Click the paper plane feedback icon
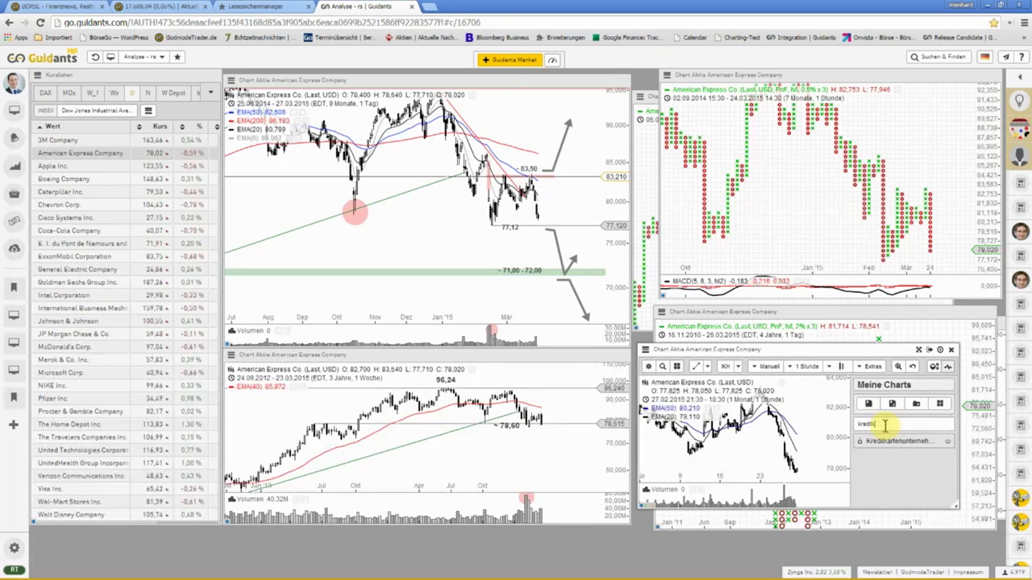1032x580 pixels. click(x=1006, y=57)
